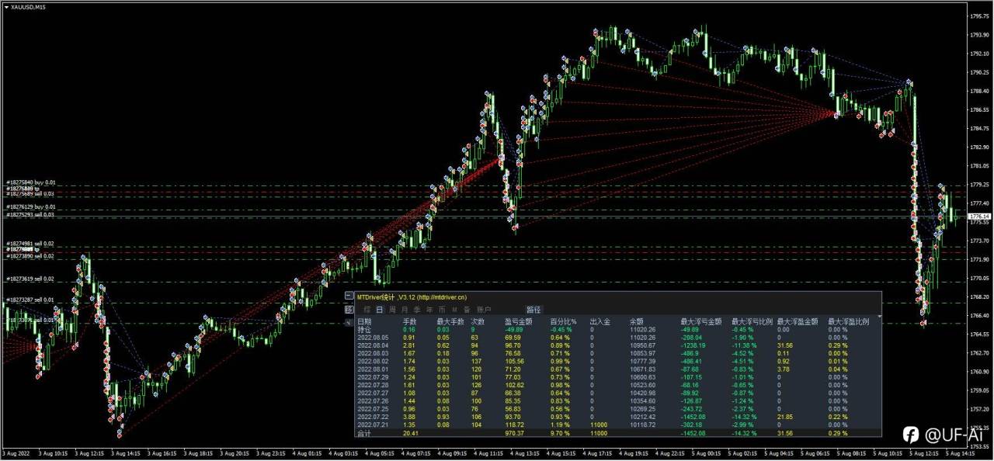
Task: Open the 账户 (account) tab
Action: 484,310
